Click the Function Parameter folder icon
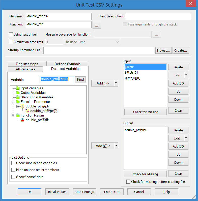The image size is (198, 201). (18, 102)
